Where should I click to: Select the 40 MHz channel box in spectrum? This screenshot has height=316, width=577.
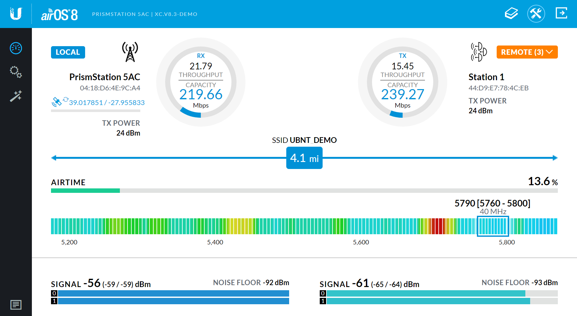click(493, 226)
